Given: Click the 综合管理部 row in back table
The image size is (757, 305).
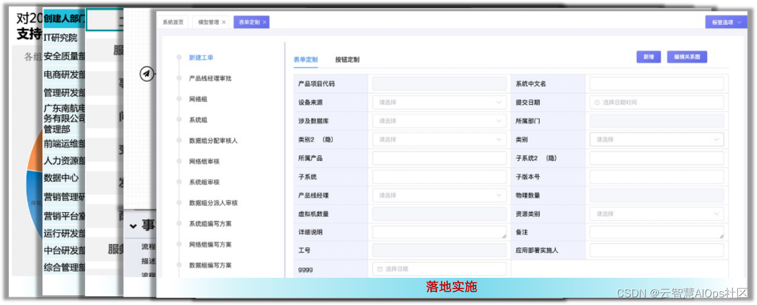Looking at the screenshot, I should click(64, 268).
